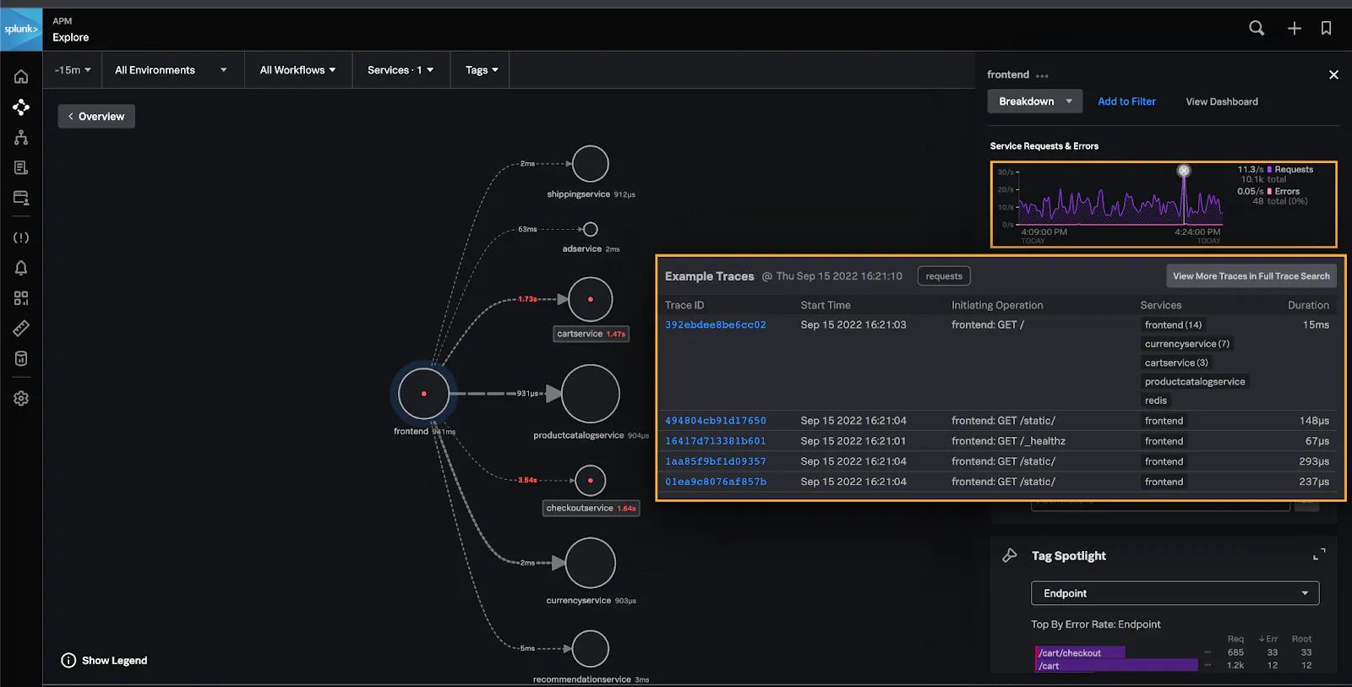This screenshot has height=687, width=1352.
Task: Click the selected time marker on requests chart
Action: tap(1184, 171)
